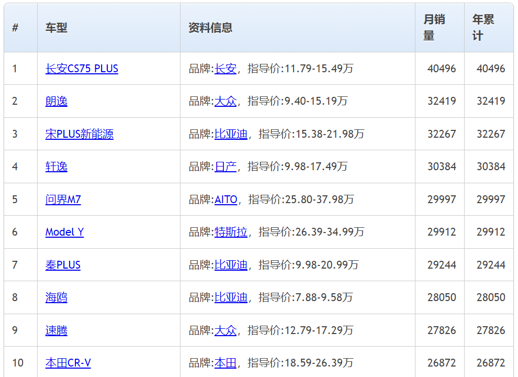Viewport: 518px width, 377px height.
Task: Click the 日产 brand link
Action: pyautogui.click(x=226, y=167)
